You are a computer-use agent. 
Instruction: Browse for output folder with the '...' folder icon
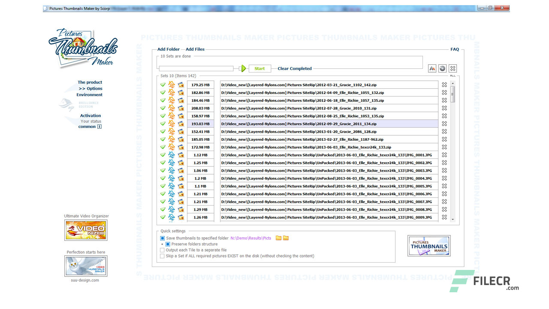click(286, 238)
